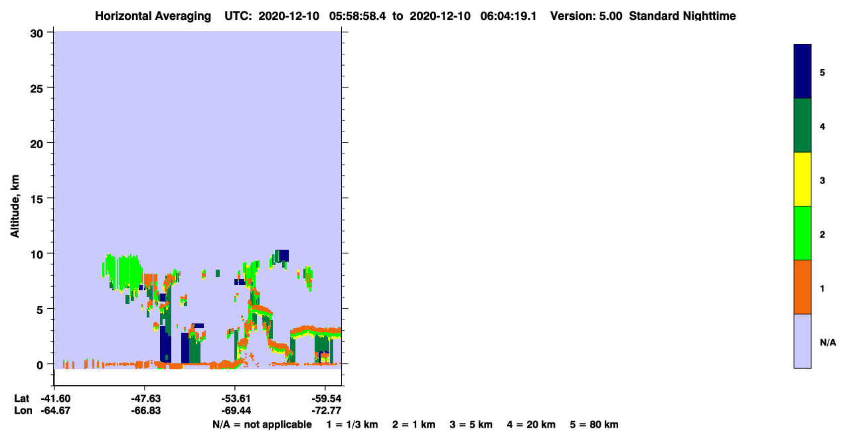Click the yellow color bar segment for level 3
The height and width of the screenshot is (443, 863).
803,179
